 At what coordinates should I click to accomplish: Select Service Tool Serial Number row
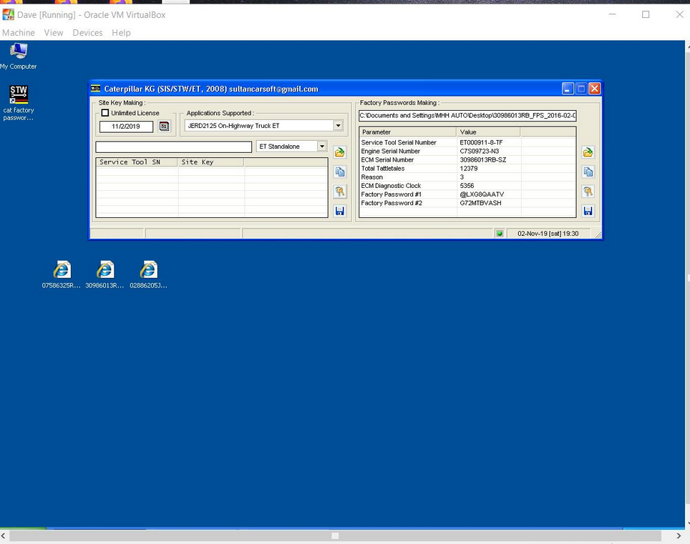[x=467, y=142]
